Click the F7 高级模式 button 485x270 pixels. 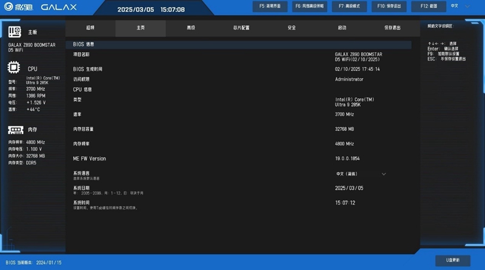click(x=349, y=6)
